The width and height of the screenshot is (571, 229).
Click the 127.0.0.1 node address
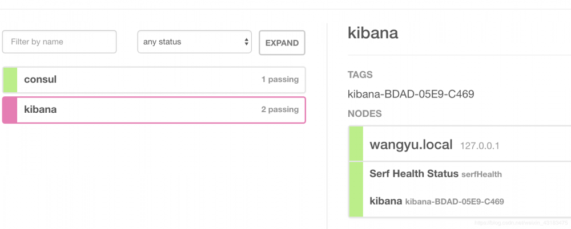click(480, 146)
